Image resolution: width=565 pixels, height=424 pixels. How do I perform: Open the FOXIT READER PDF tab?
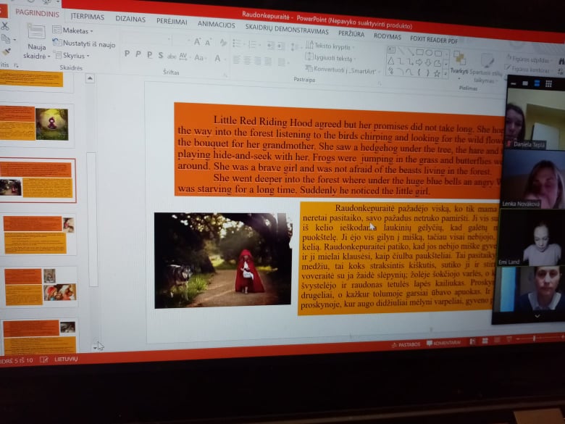pyautogui.click(x=434, y=40)
